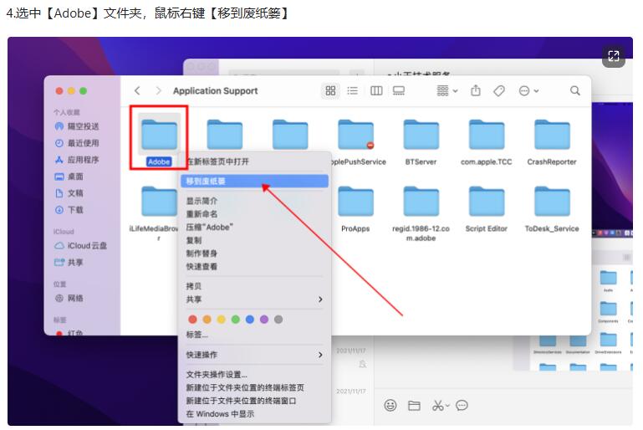Switch Finder to icon grid view
Screen dimensions: 643x430
click(330, 91)
